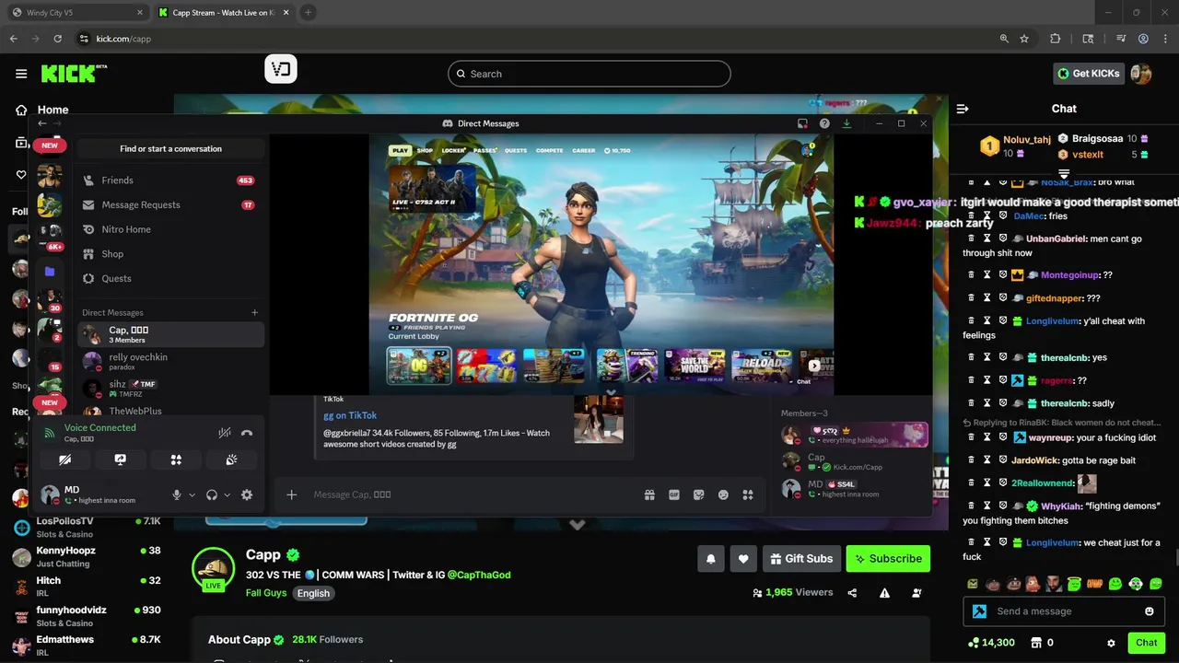Viewport: 1179px width, 663px height.
Task: Open headphone output options arrow
Action: [227, 494]
